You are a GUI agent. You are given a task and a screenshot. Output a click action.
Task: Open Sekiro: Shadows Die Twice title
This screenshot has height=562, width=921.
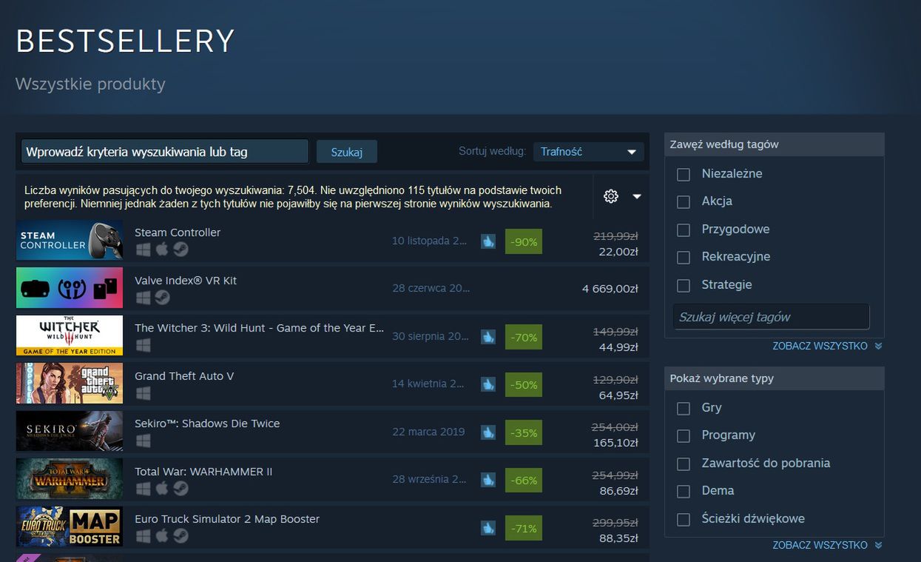tap(207, 424)
